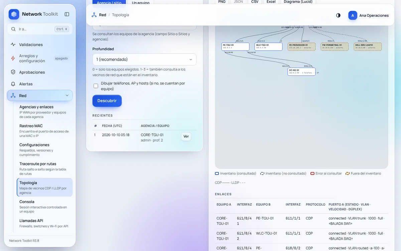This screenshot has height=251, width=401.
Task: Click the lightning icon for Arreglos y configuración
Action: tap(13, 58)
